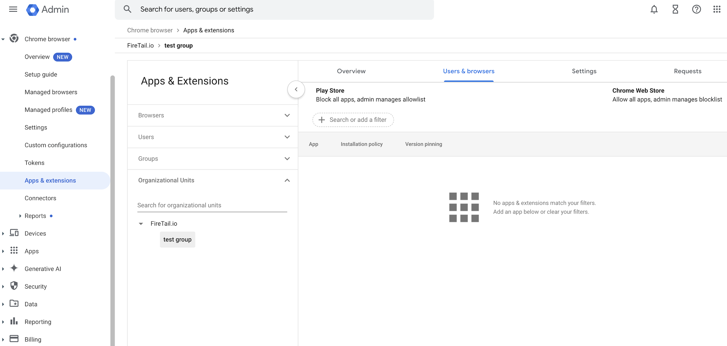Open the help question mark icon

click(696, 9)
